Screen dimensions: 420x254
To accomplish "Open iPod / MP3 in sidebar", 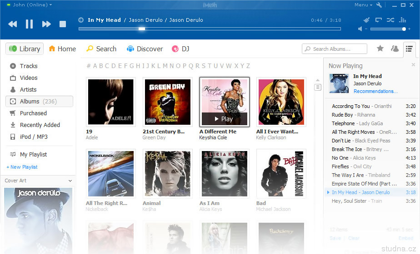I will 29,137.
